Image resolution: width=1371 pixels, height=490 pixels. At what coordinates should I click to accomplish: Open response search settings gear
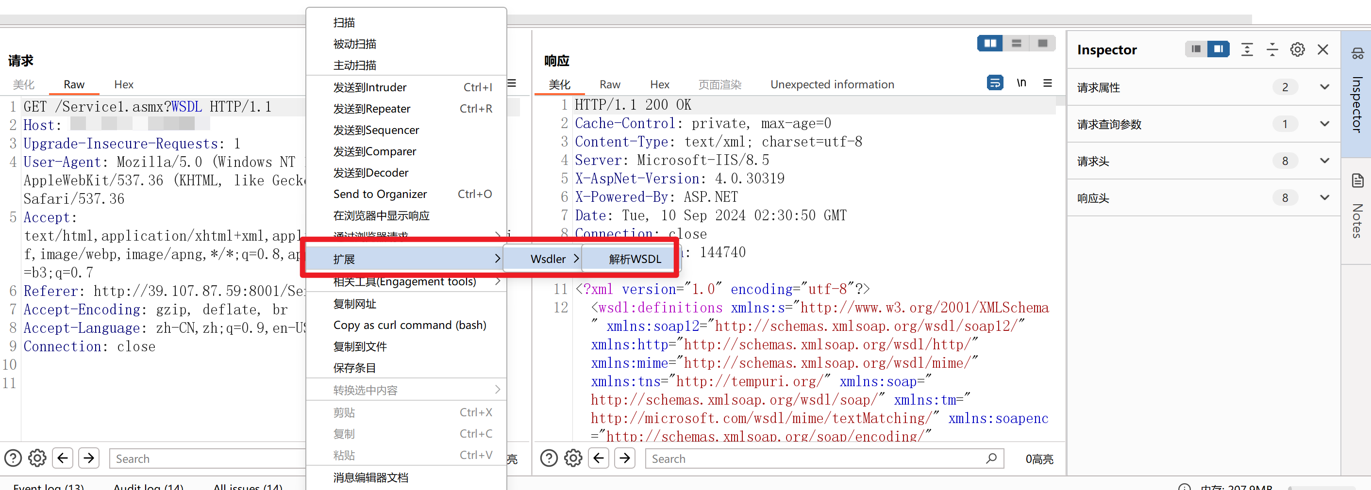click(x=573, y=458)
